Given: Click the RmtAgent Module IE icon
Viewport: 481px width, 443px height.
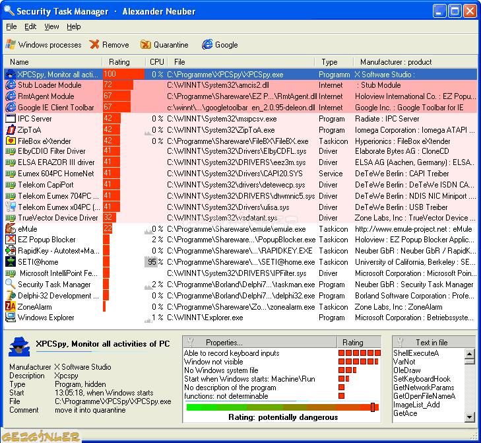Looking at the screenshot, I should (x=11, y=96).
